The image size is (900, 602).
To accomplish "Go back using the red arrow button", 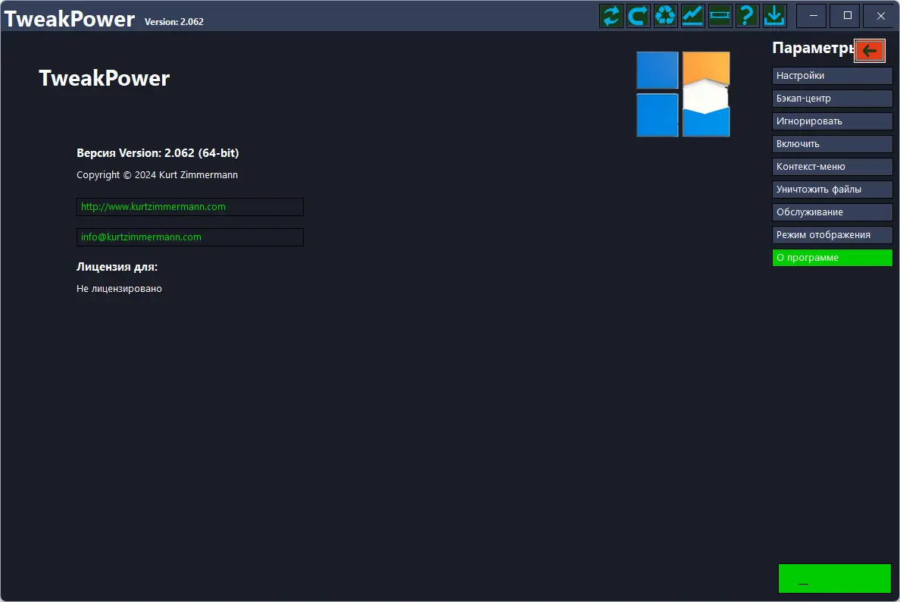I will (870, 51).
